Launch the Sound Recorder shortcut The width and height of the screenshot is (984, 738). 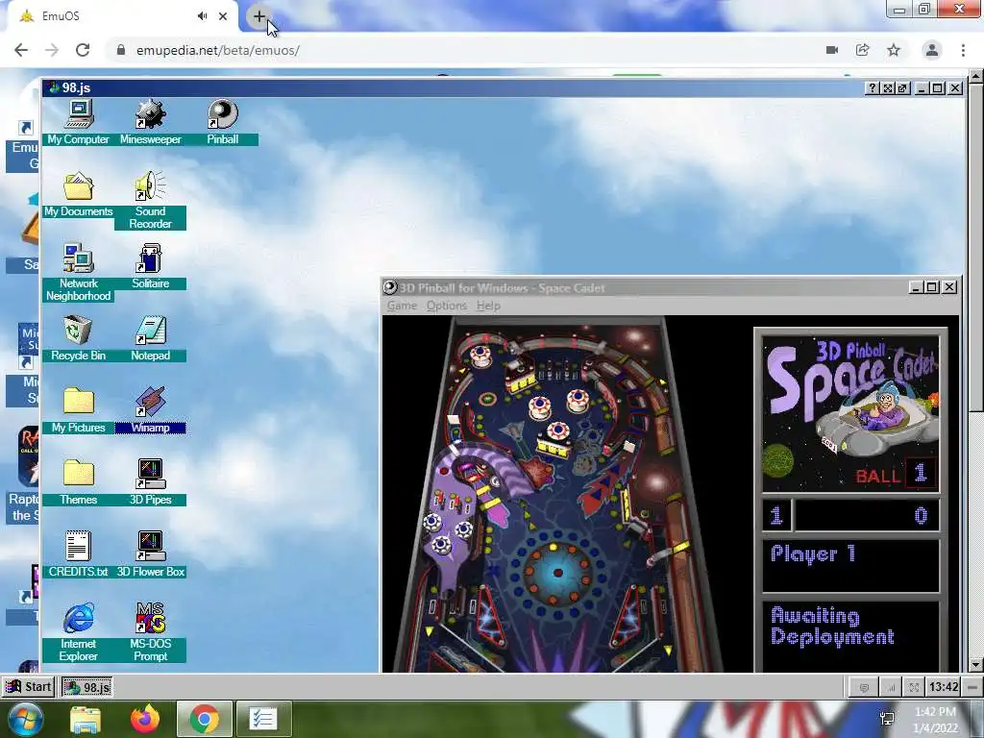pyautogui.click(x=151, y=200)
